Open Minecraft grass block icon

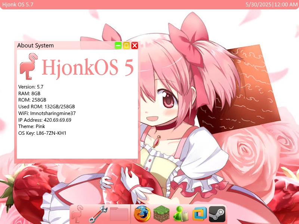click(161, 214)
